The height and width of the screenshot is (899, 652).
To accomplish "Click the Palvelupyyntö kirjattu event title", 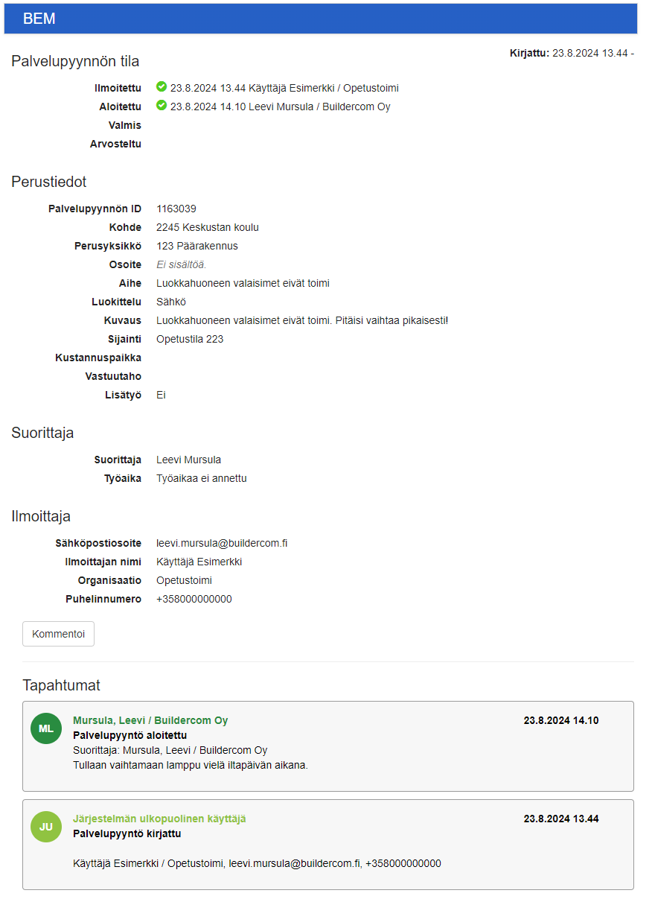I will click(x=127, y=833).
